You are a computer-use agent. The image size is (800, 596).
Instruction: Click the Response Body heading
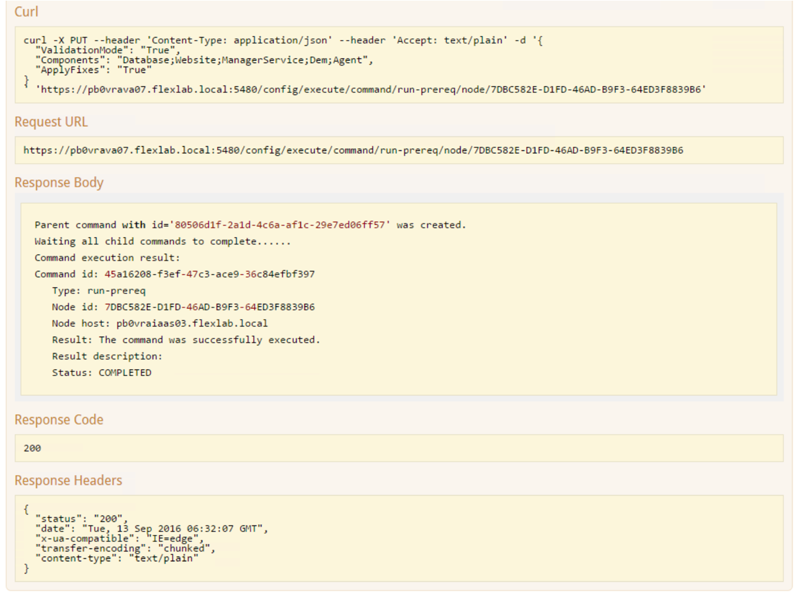59,182
